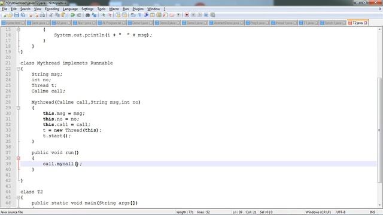Click the Copy toolbar icon

click(57, 15)
